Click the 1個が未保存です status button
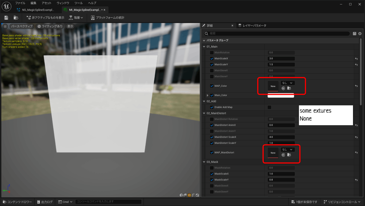 click(305, 202)
